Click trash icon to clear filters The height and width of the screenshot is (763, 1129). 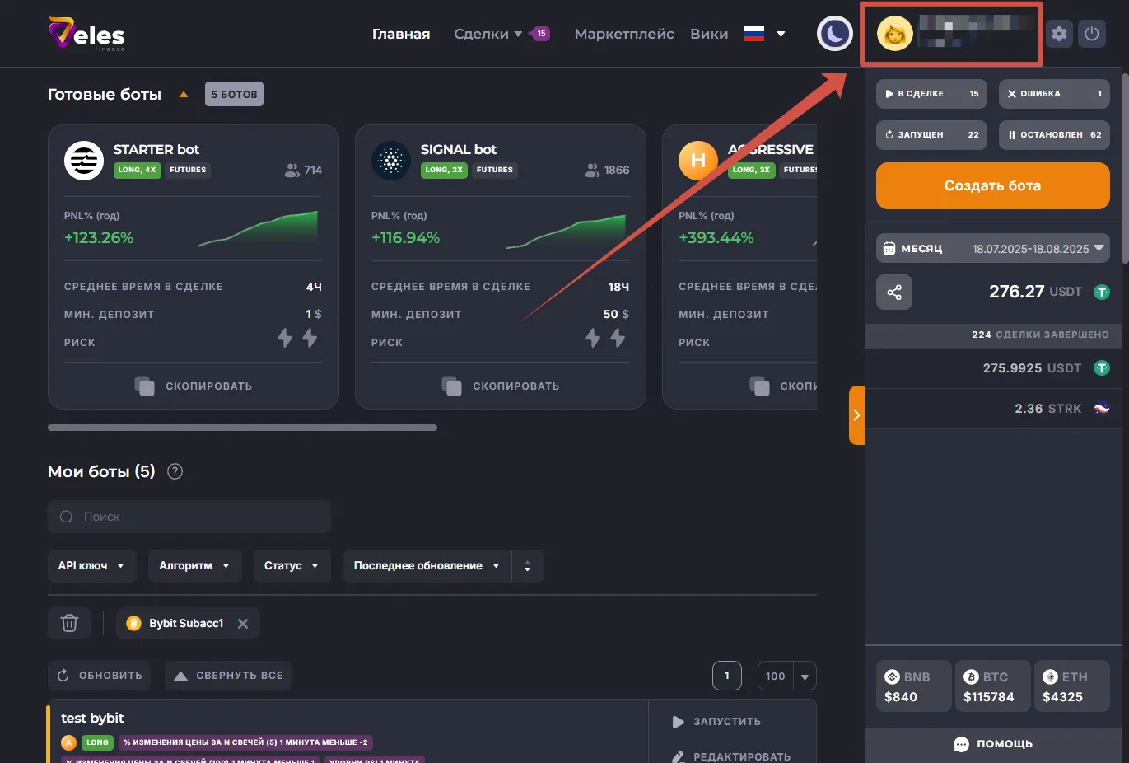pyautogui.click(x=70, y=624)
